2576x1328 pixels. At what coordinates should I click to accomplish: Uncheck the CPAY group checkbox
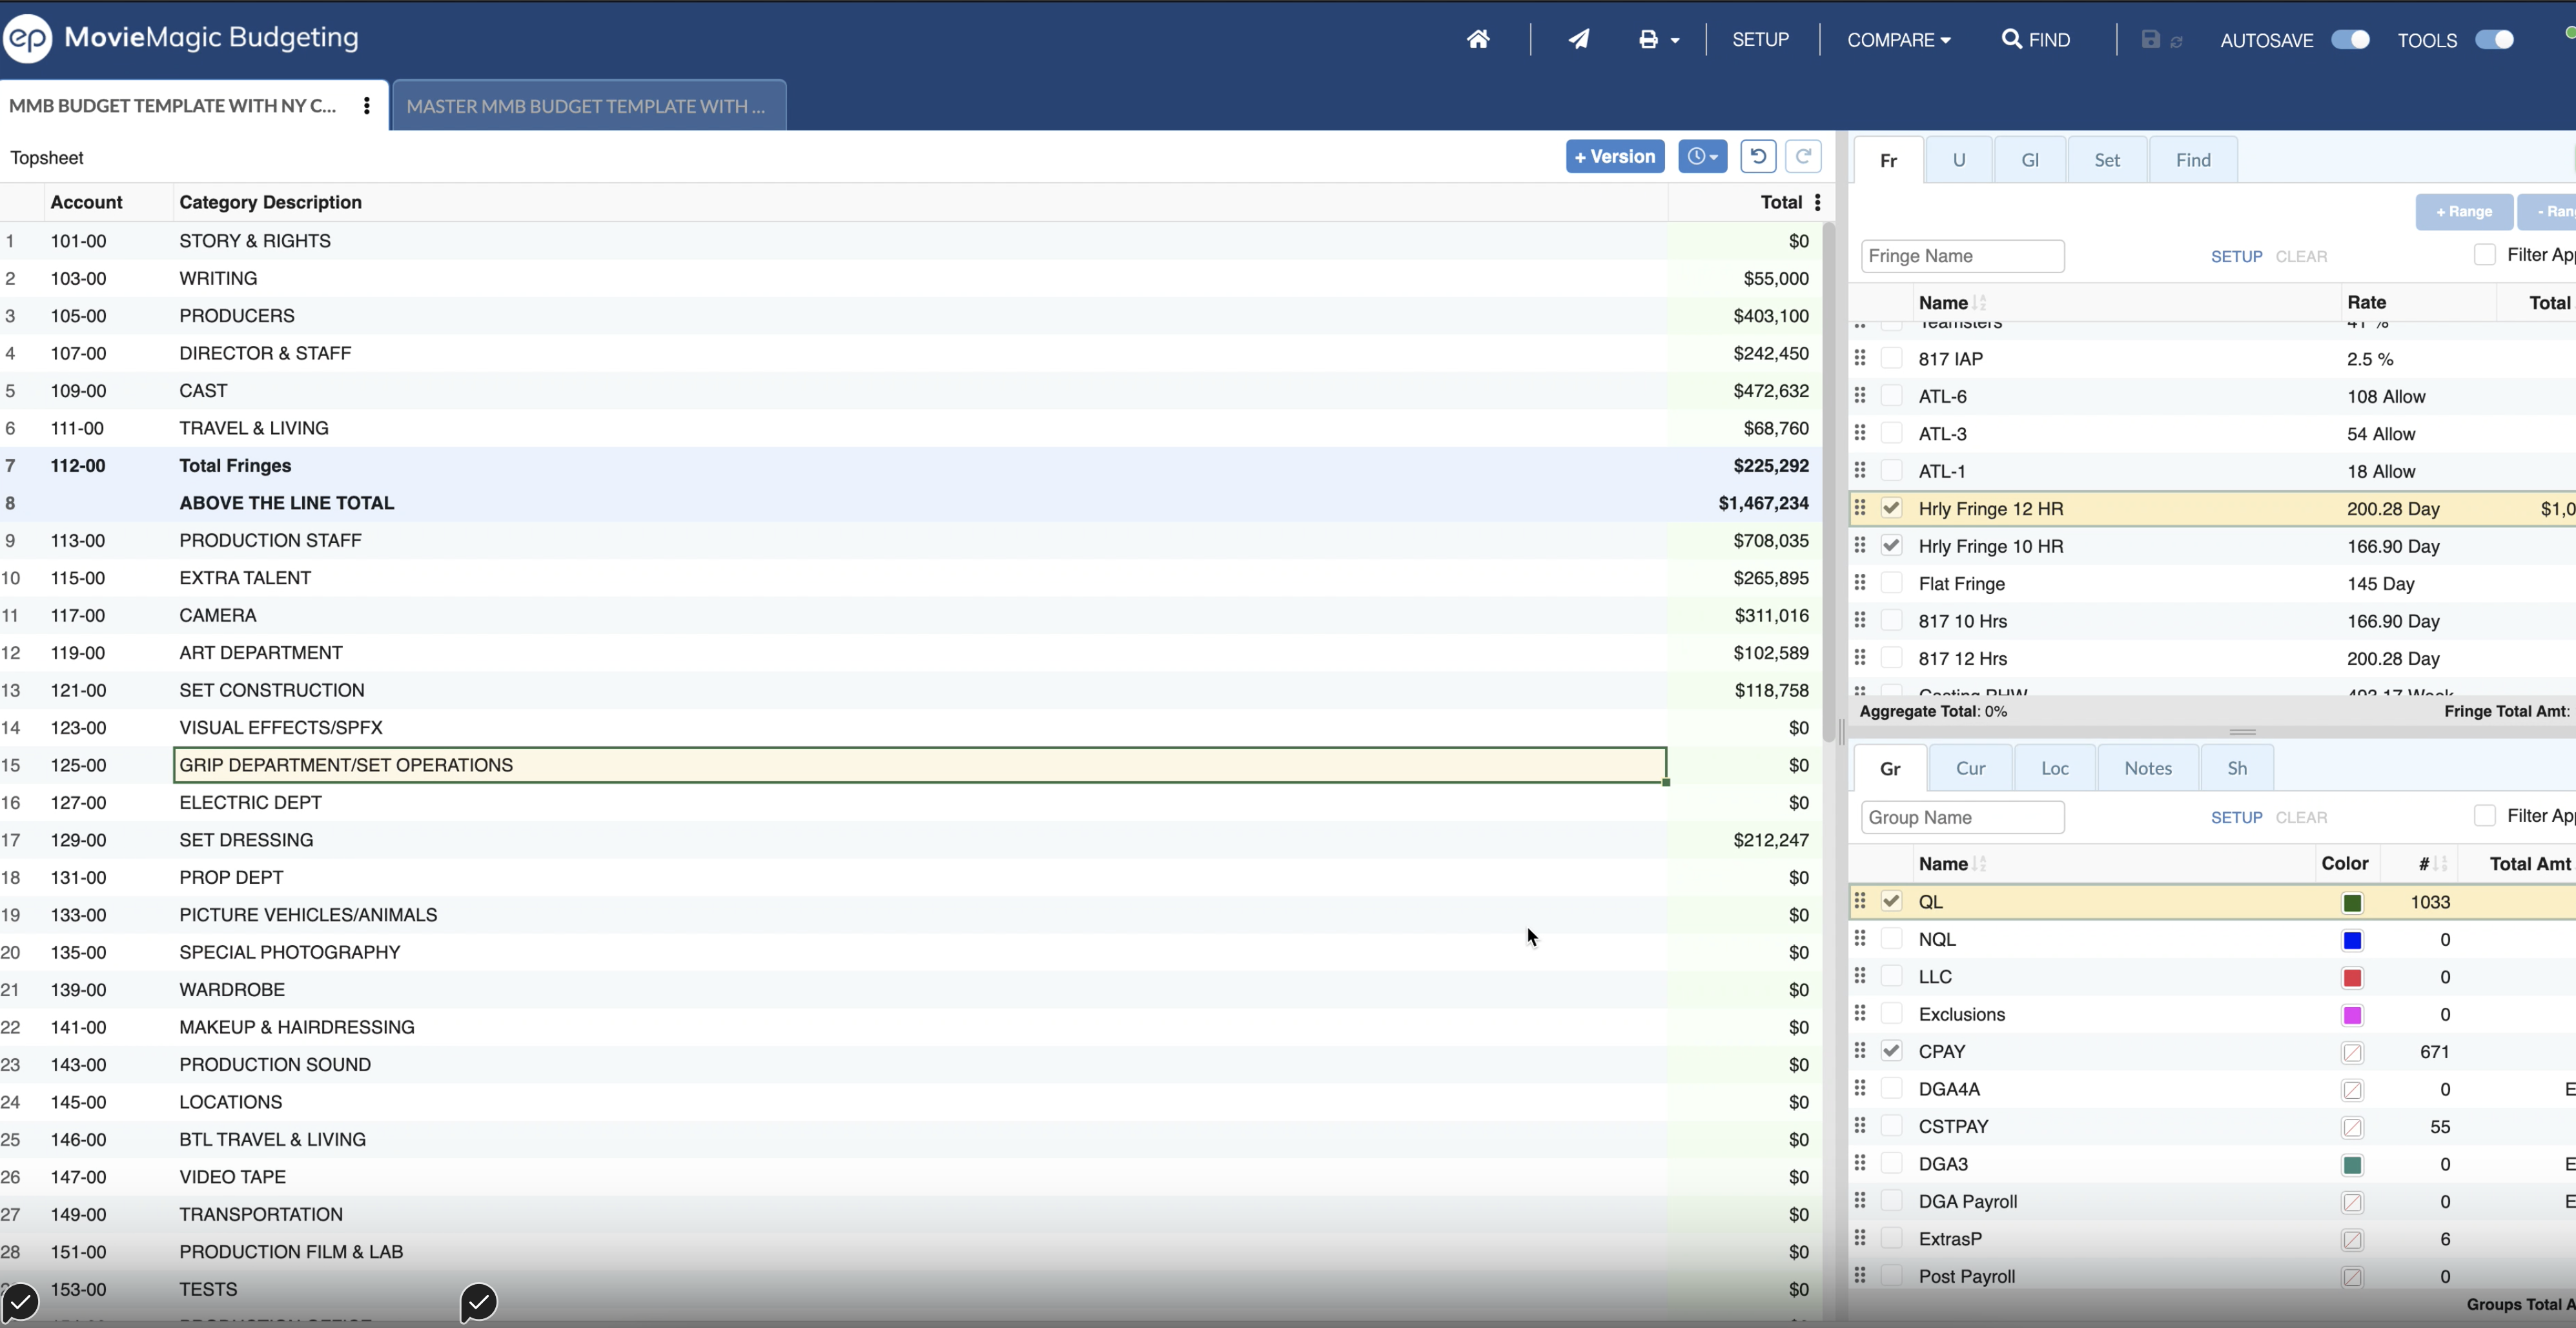tap(1890, 1050)
